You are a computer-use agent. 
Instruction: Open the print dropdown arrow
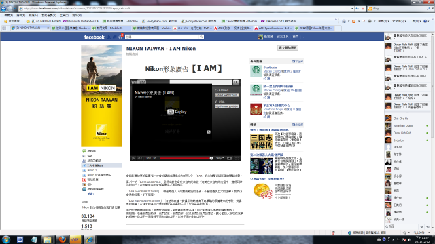tap(375, 21)
